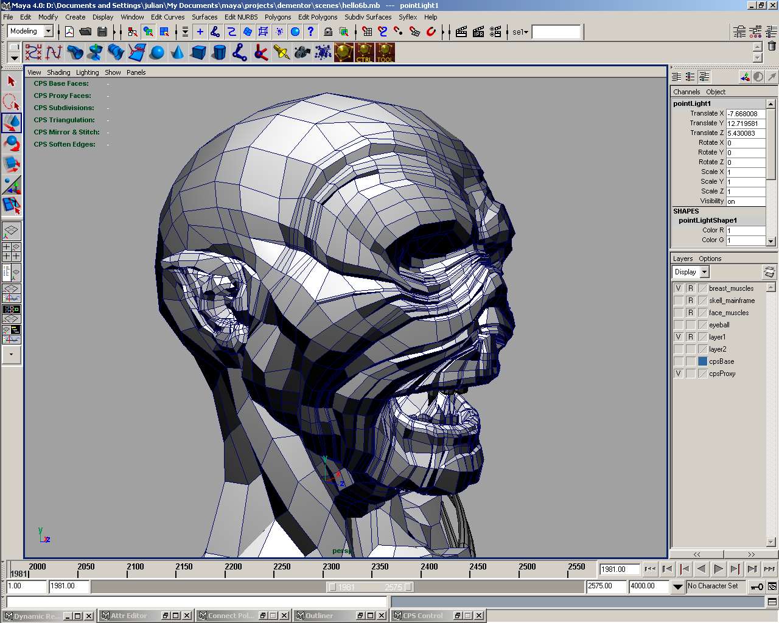This screenshot has height=623, width=779.
Task: Click the cpsBase layer color swatch
Action: (703, 361)
